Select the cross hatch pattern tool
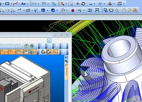142x102 pixels. [x=54, y=4]
